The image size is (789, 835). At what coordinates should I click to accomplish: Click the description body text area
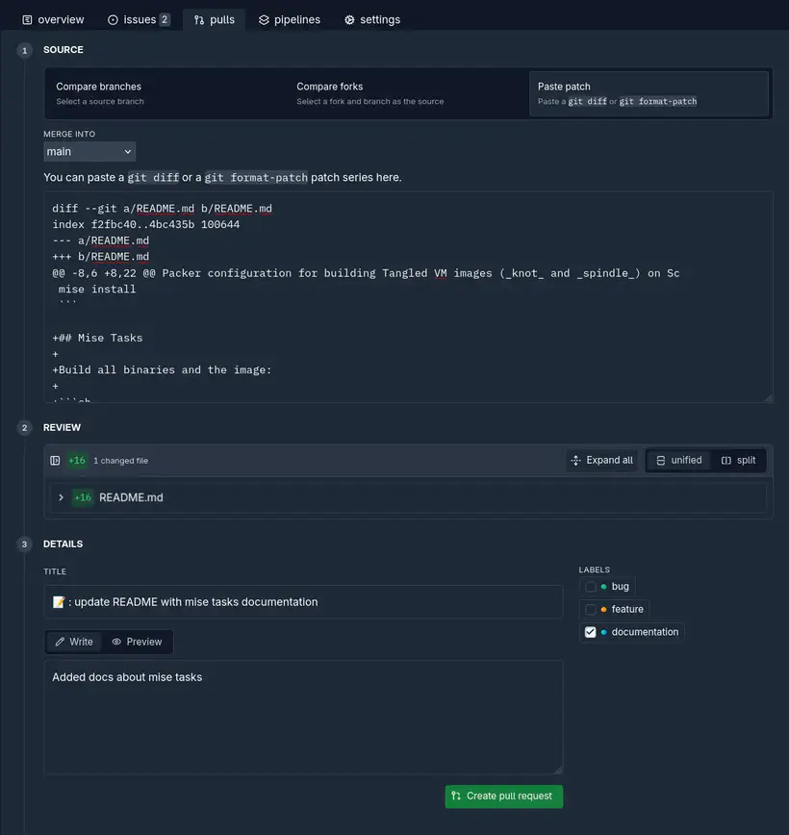point(303,718)
